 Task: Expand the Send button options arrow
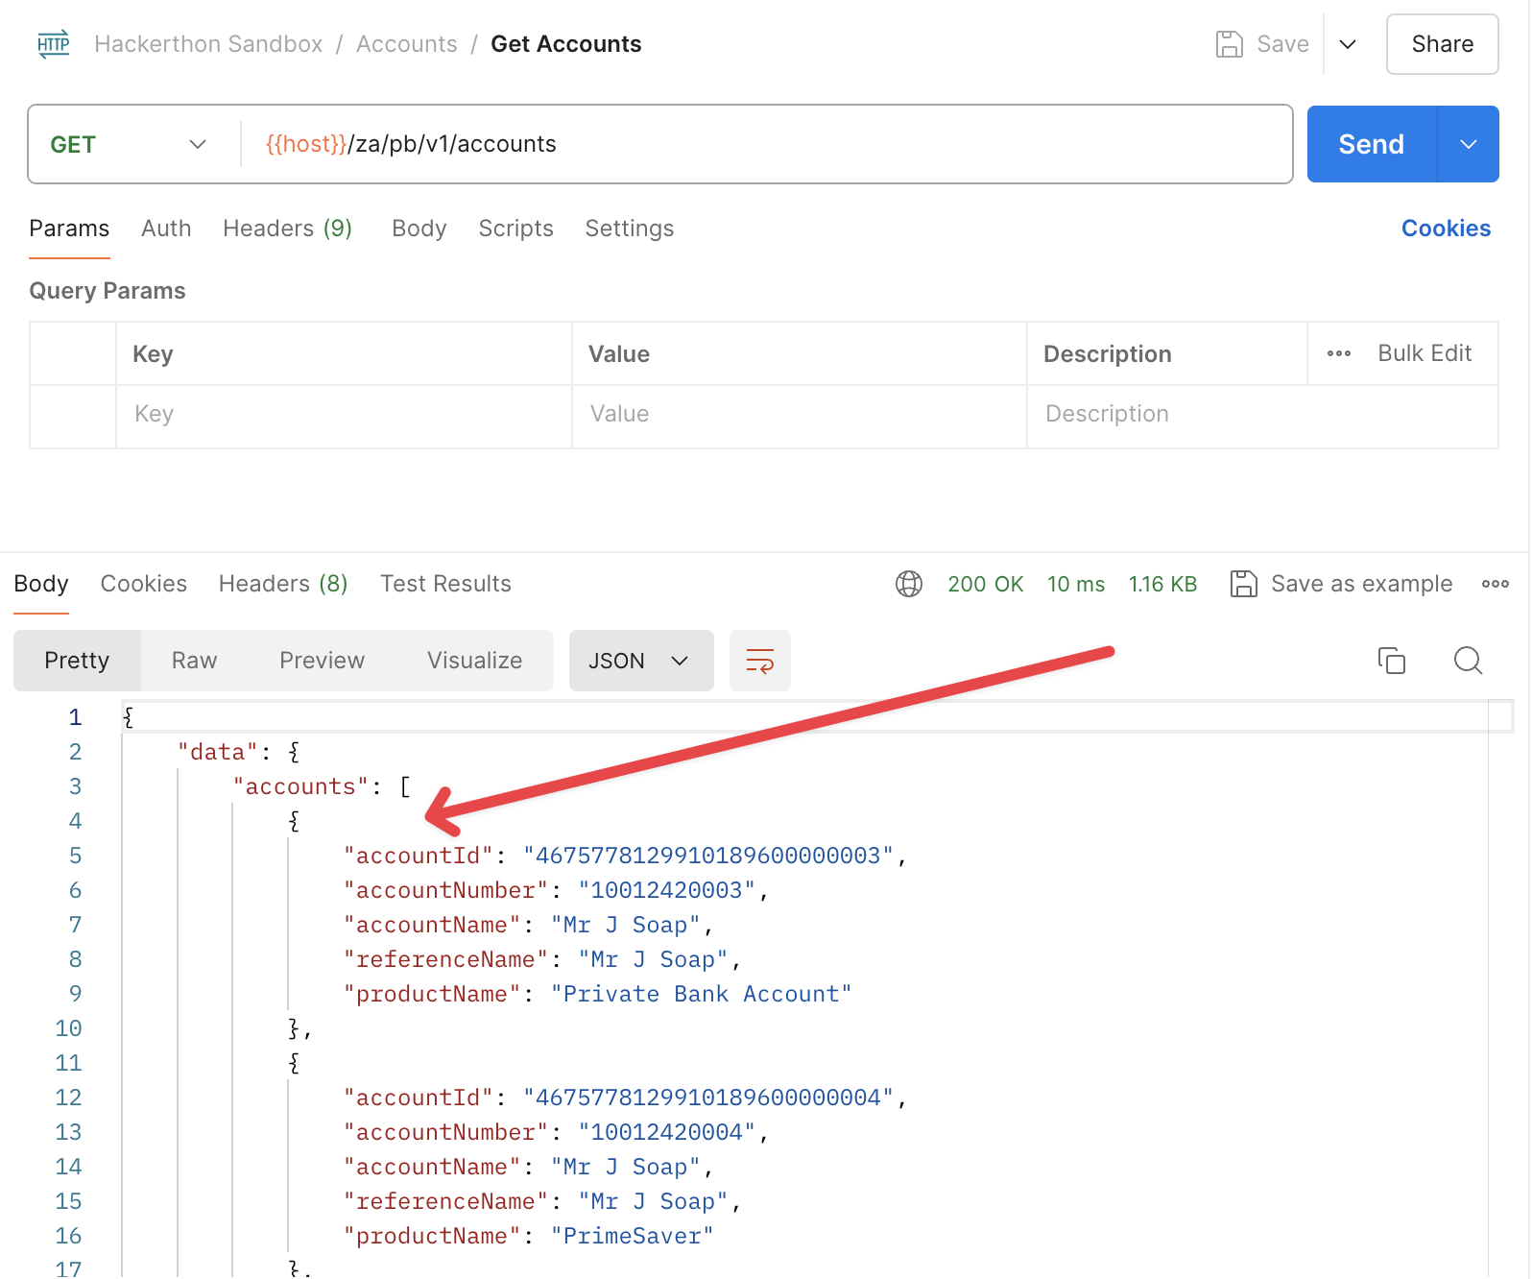click(x=1468, y=144)
